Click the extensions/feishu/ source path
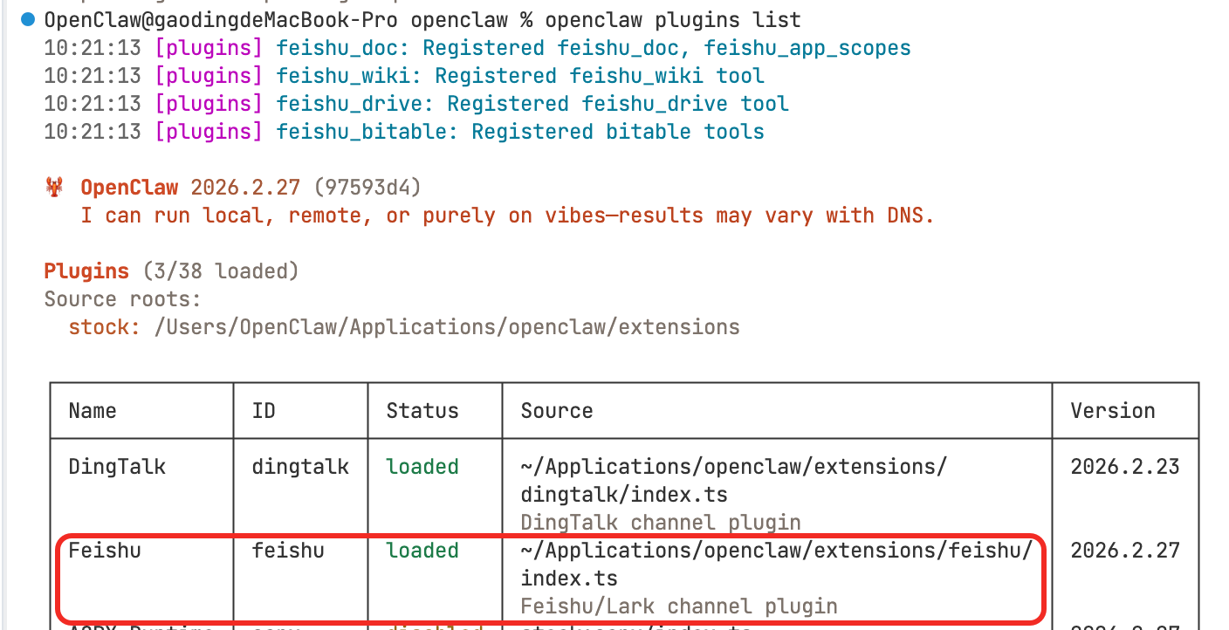Viewport: 1229px width, 630px height. tap(776, 565)
